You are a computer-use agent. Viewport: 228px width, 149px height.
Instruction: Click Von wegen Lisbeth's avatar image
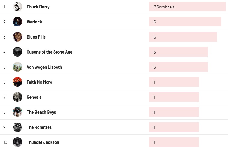click(17, 67)
